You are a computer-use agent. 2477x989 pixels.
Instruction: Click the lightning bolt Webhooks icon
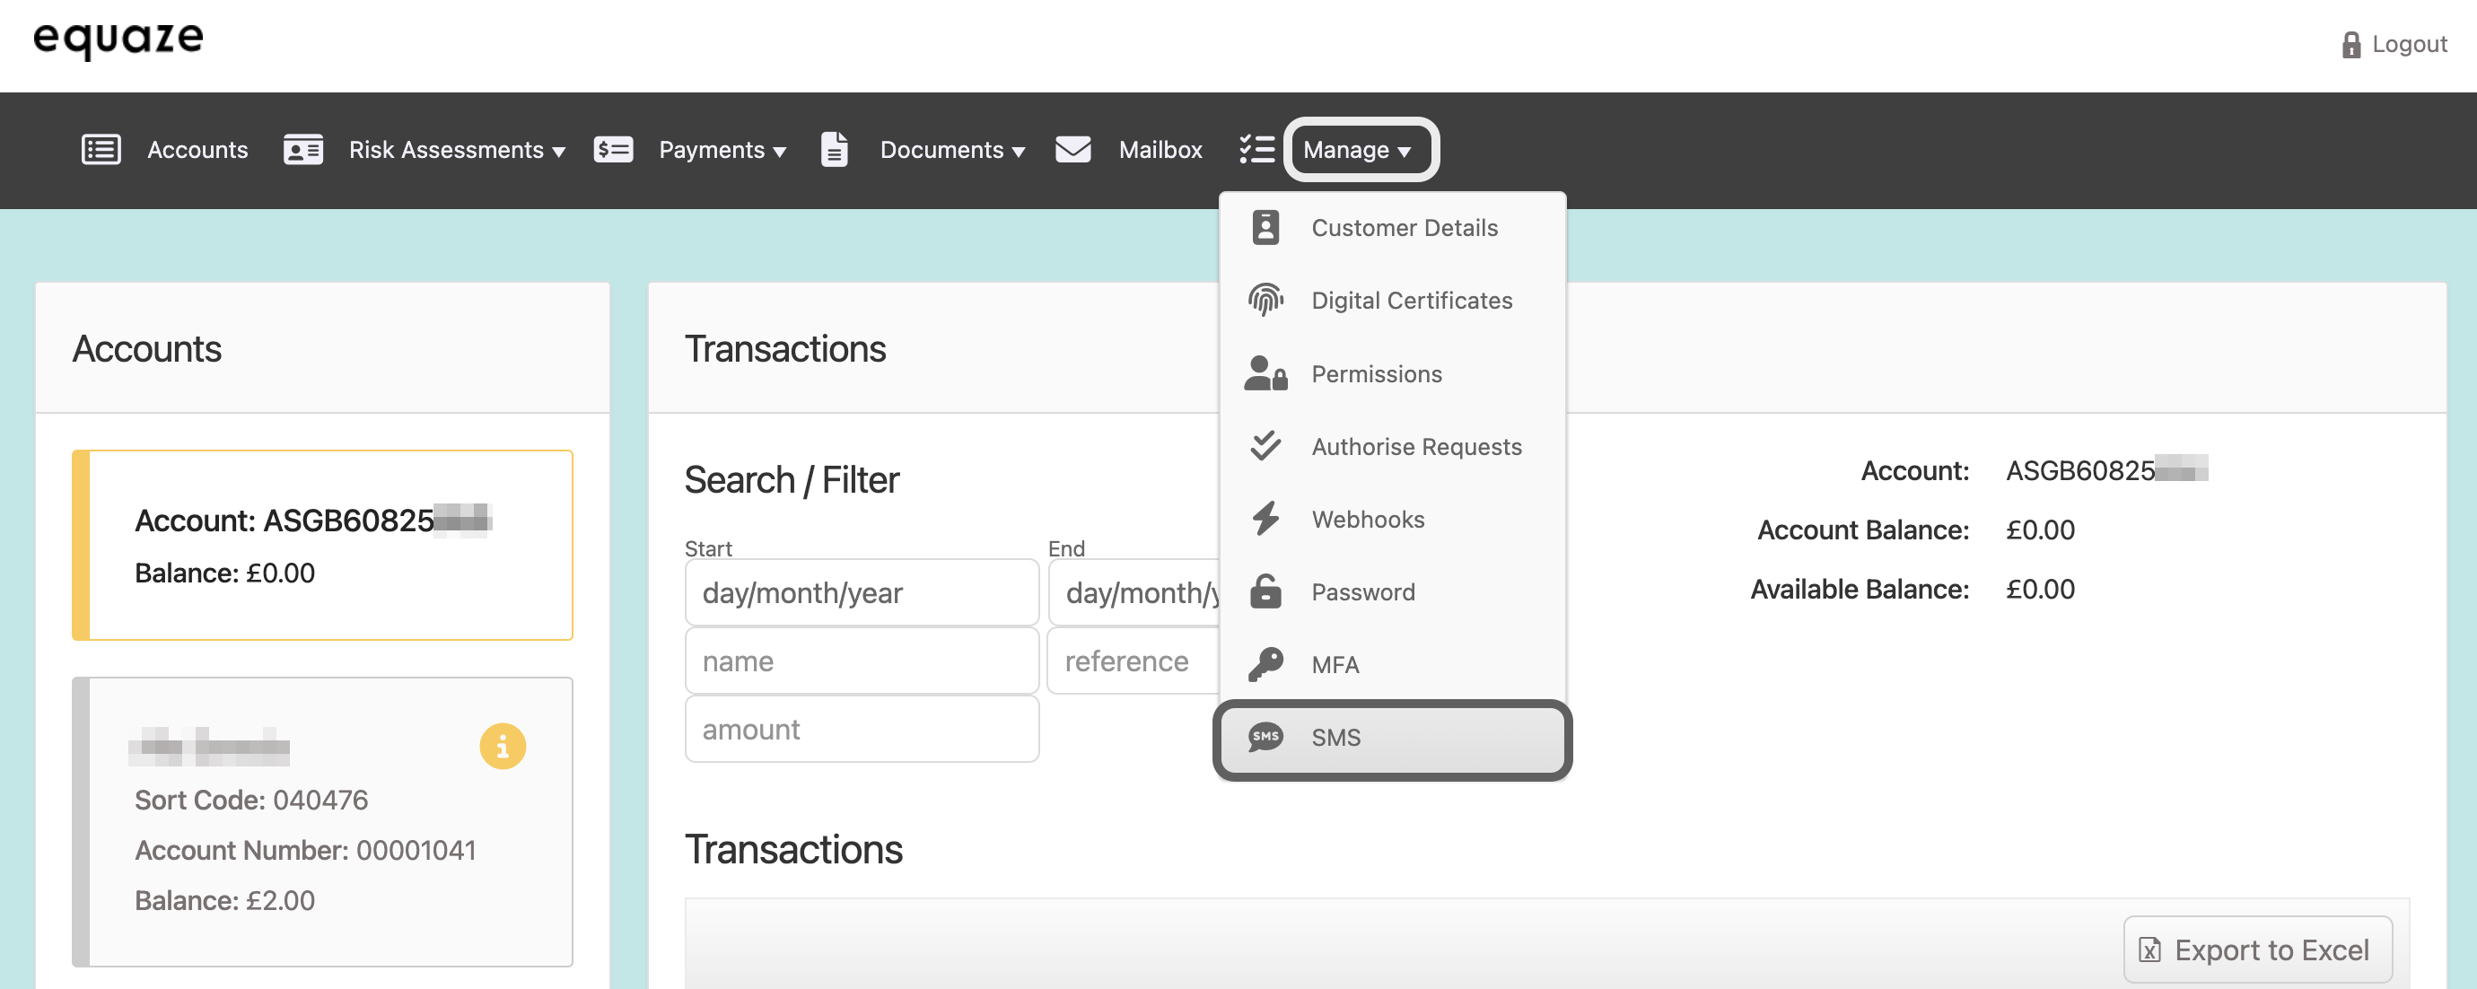(1265, 519)
